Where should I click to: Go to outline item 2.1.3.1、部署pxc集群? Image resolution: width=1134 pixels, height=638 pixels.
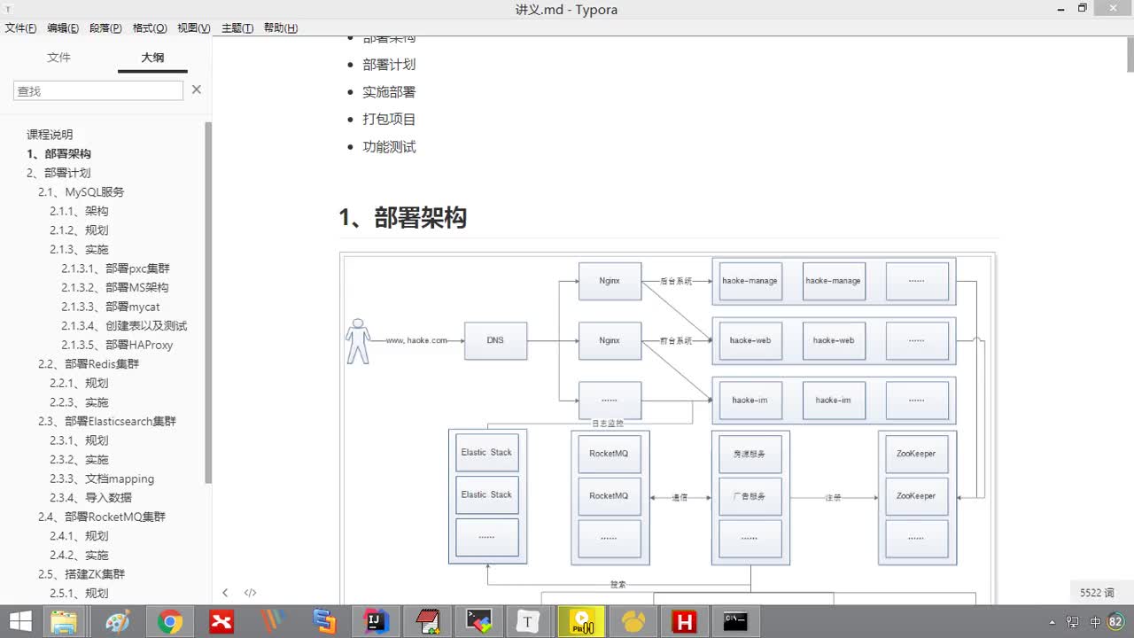[115, 268]
